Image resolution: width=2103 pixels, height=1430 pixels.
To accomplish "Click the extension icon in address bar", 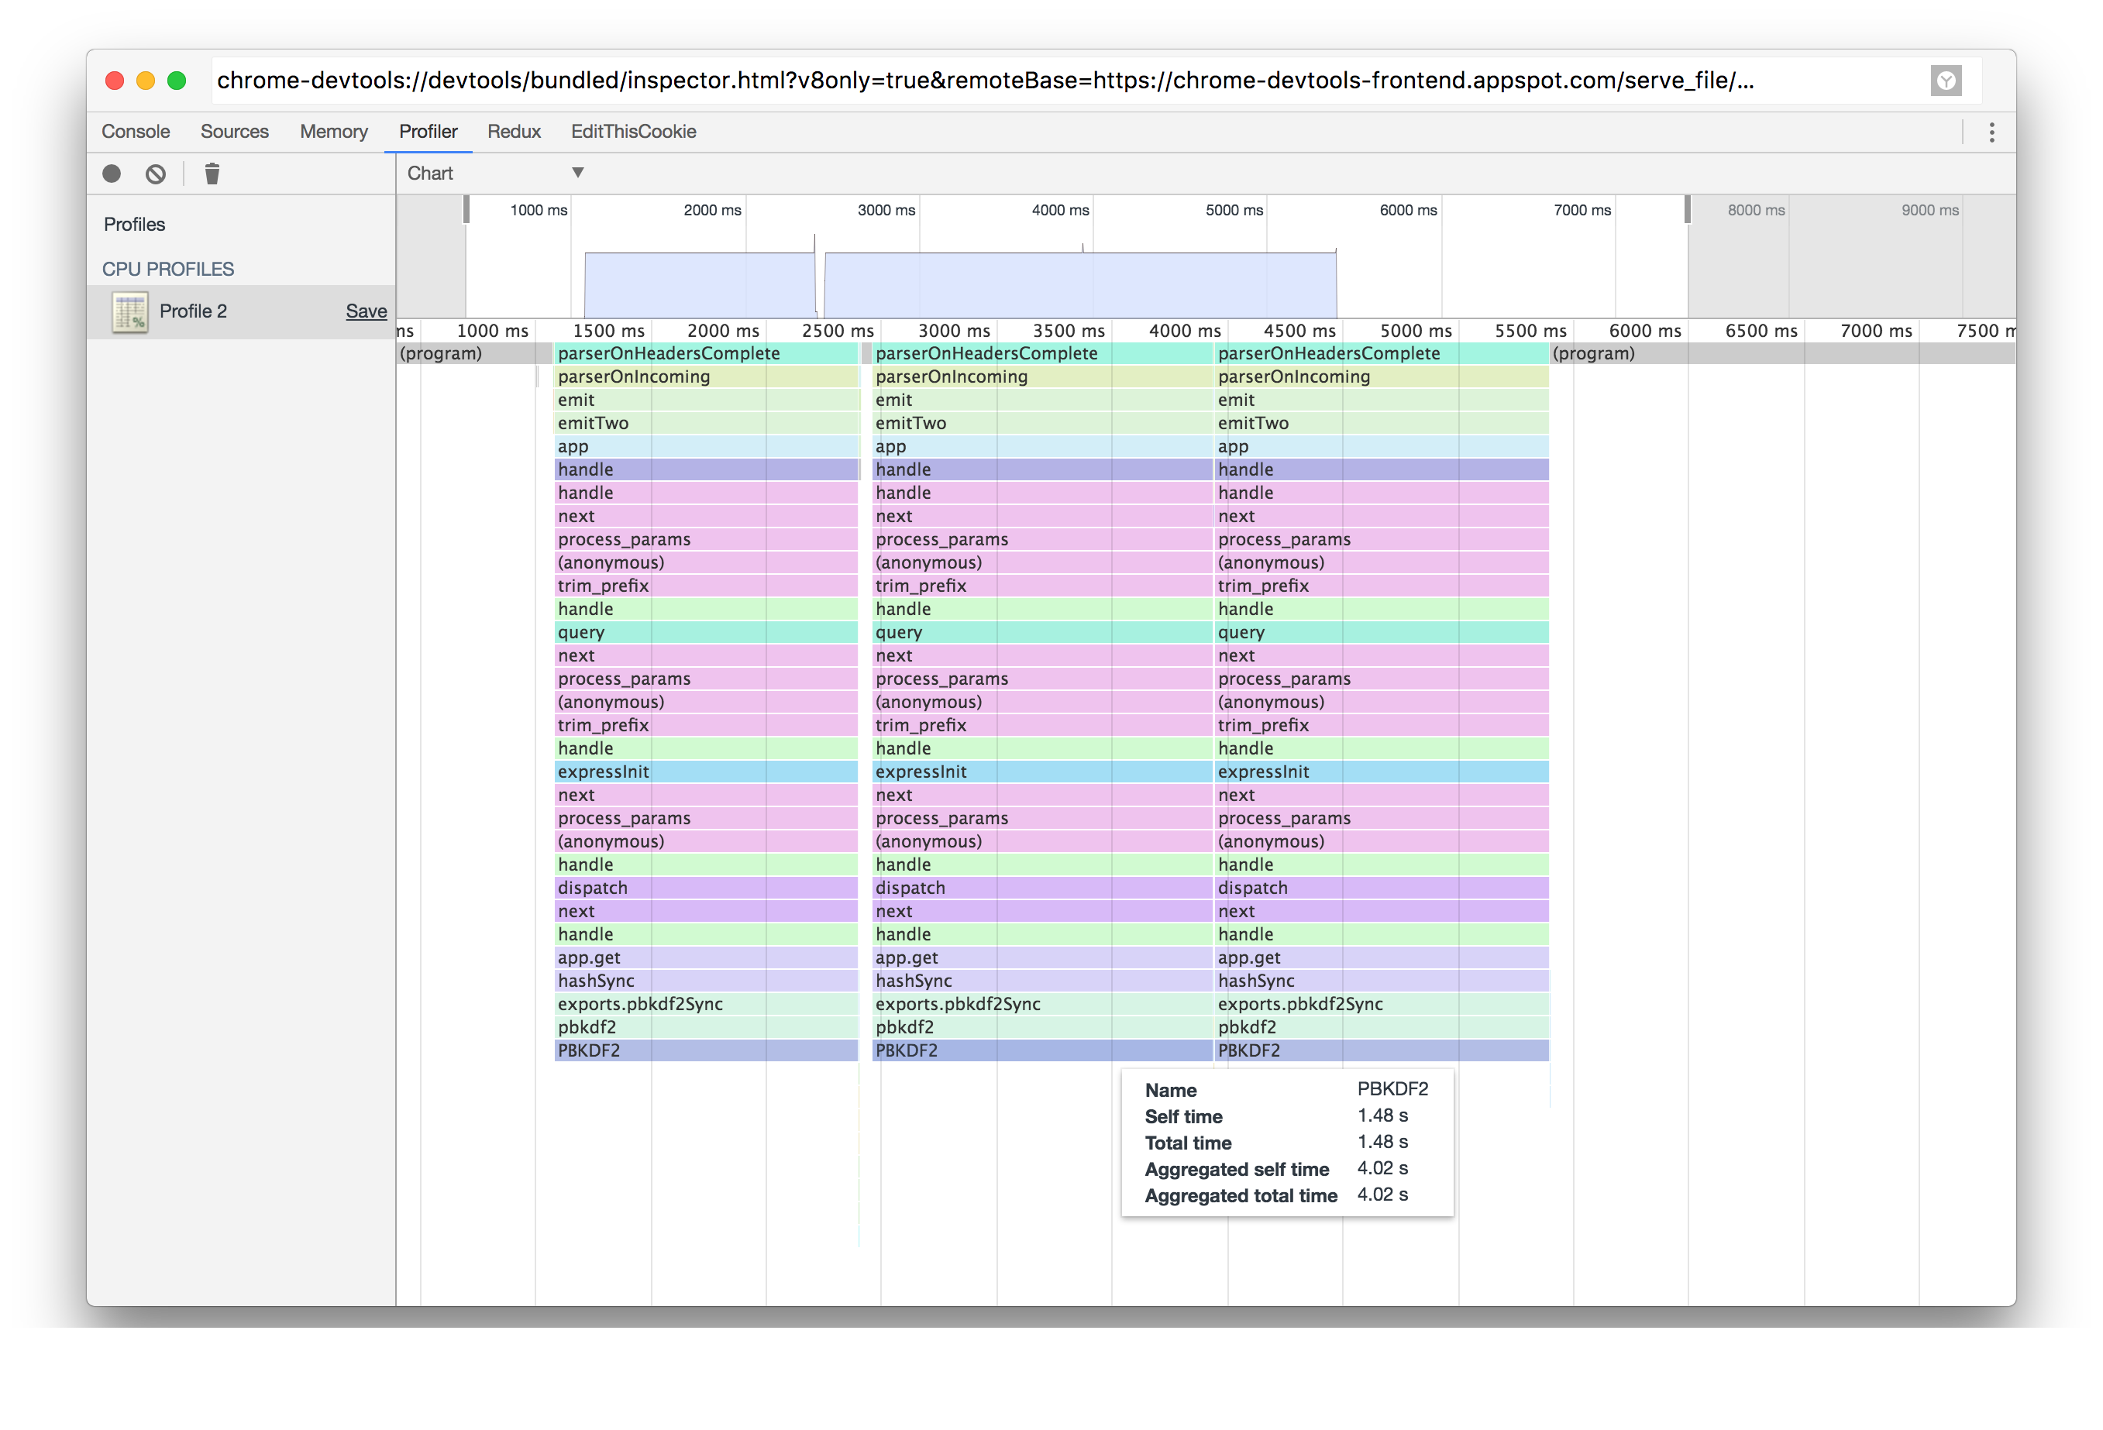I will [1946, 81].
